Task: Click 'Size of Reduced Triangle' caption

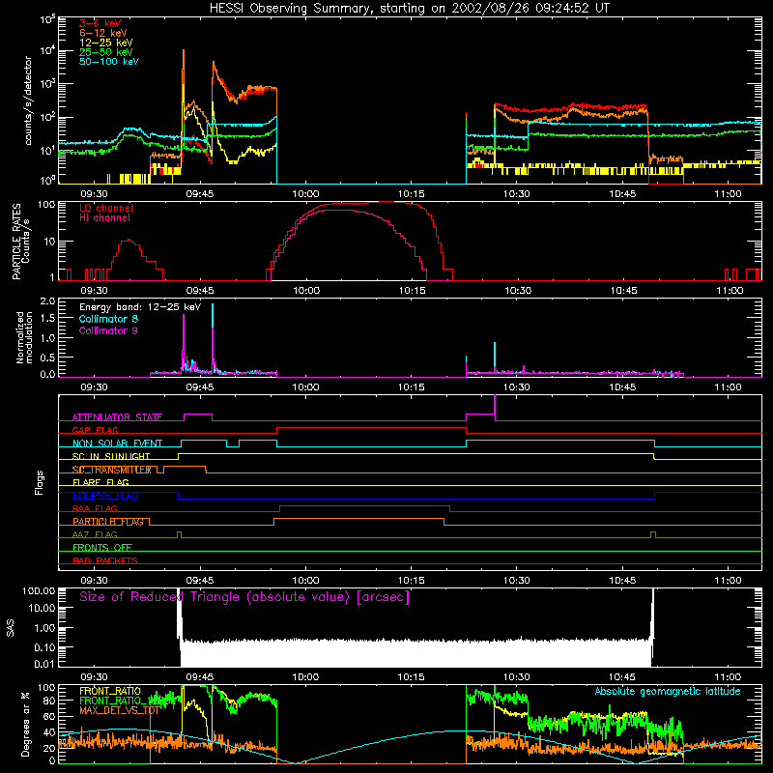Action: pos(244,597)
